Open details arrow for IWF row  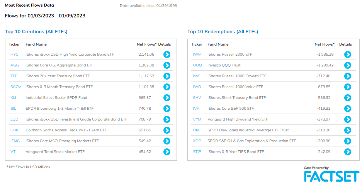[348, 76]
